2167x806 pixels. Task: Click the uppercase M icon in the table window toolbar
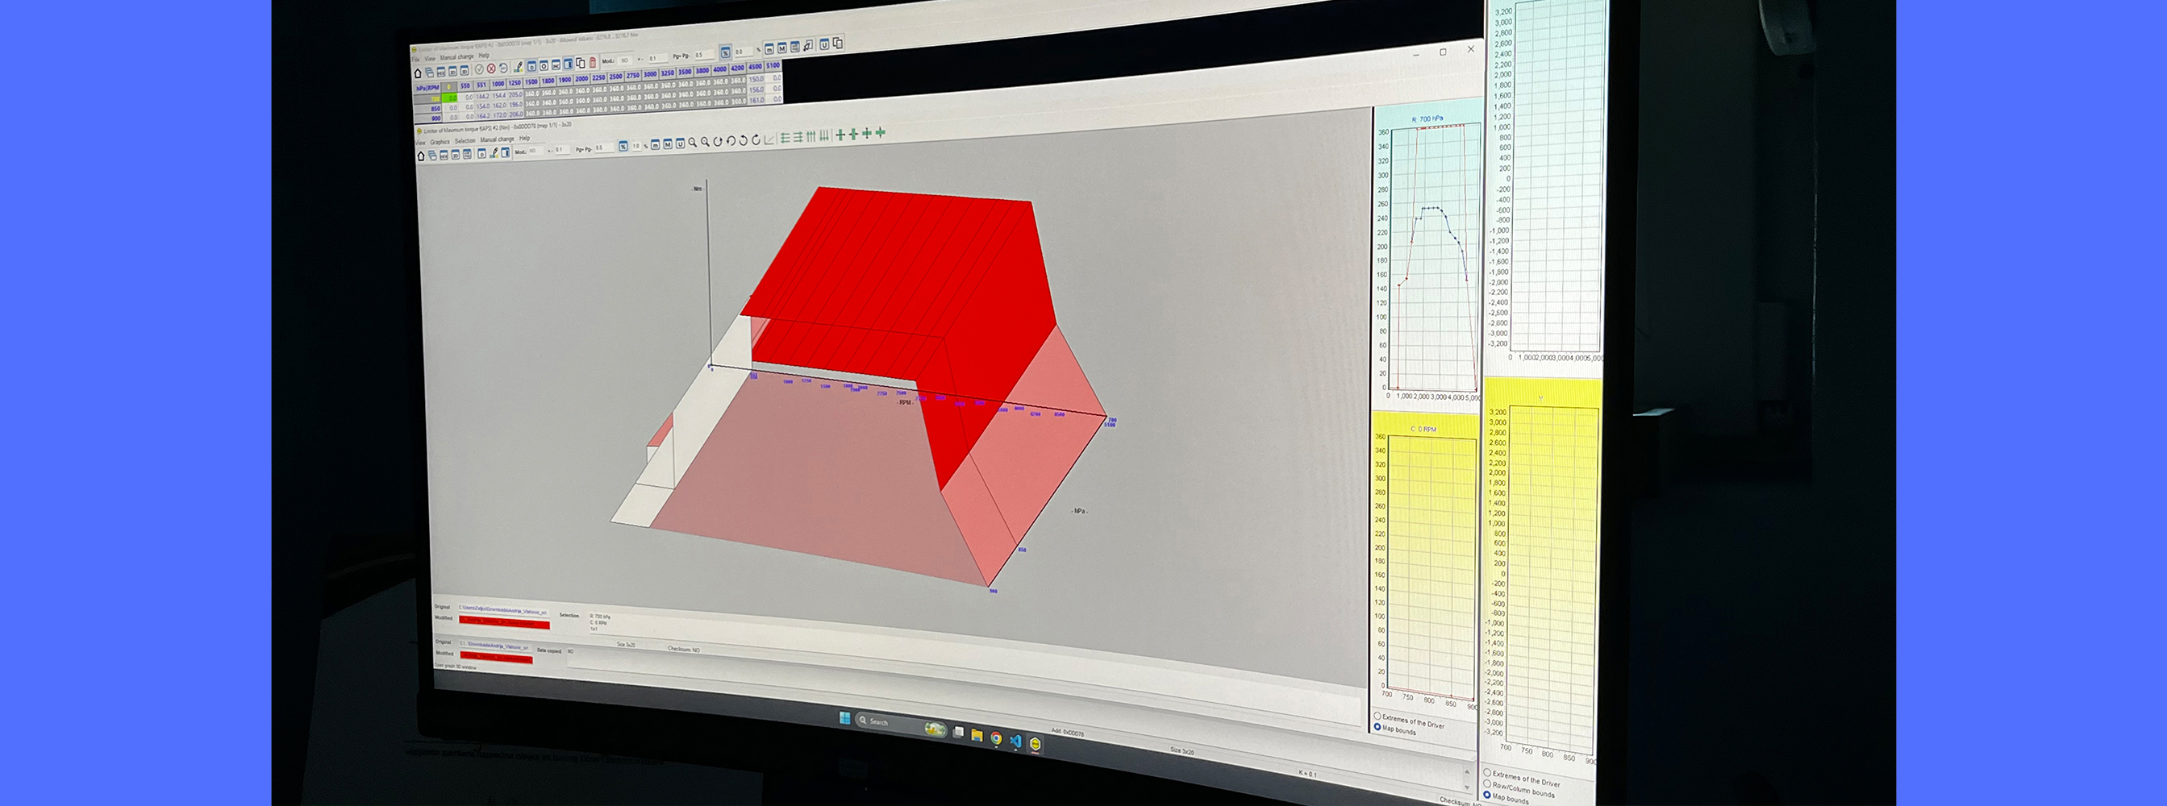point(781,48)
